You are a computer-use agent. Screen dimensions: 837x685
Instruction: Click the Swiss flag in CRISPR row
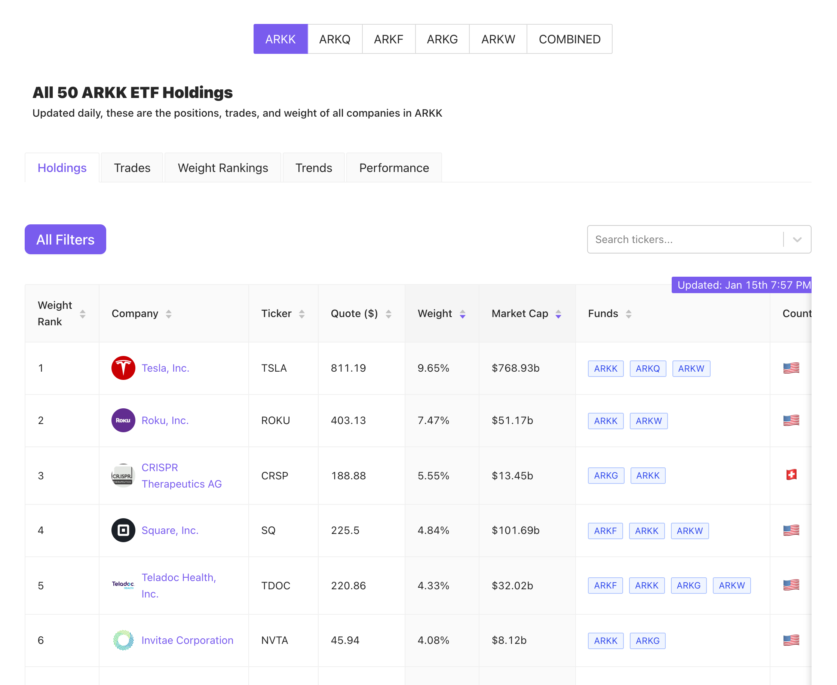coord(791,475)
